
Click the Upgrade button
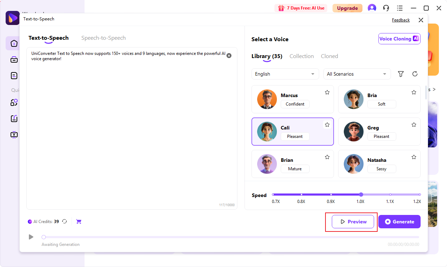[347, 8]
